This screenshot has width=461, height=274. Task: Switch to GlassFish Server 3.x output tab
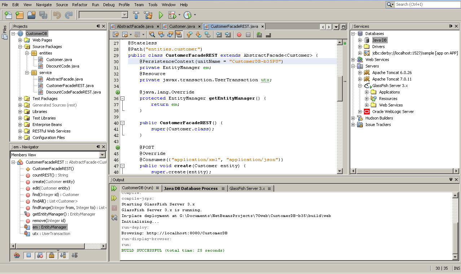coord(247,188)
